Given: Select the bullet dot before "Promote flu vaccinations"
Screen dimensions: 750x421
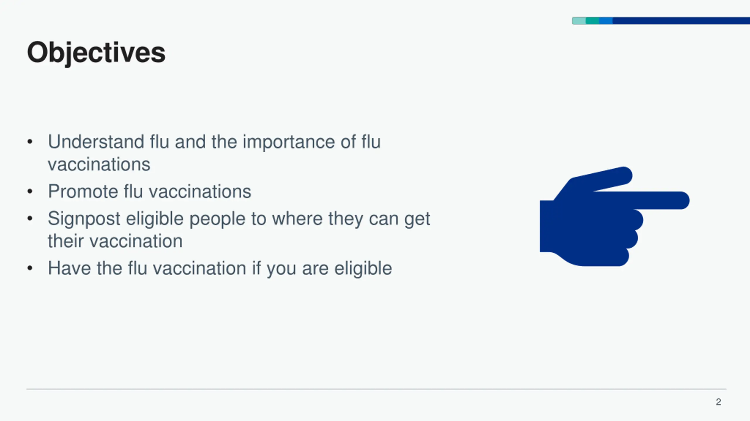Looking at the screenshot, I should pyautogui.click(x=30, y=192).
